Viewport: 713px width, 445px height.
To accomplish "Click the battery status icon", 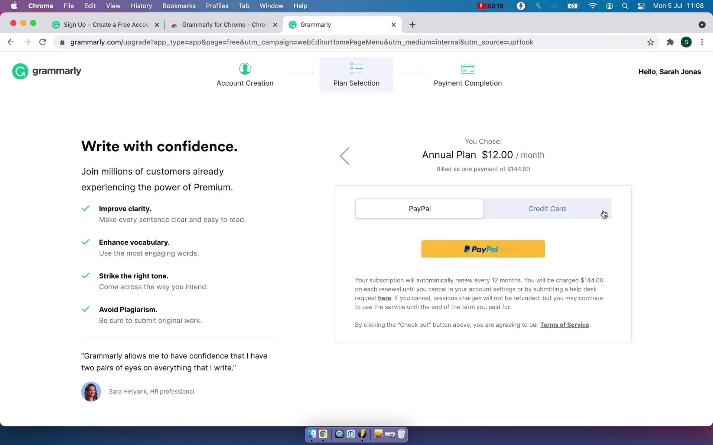I will 573,6.
